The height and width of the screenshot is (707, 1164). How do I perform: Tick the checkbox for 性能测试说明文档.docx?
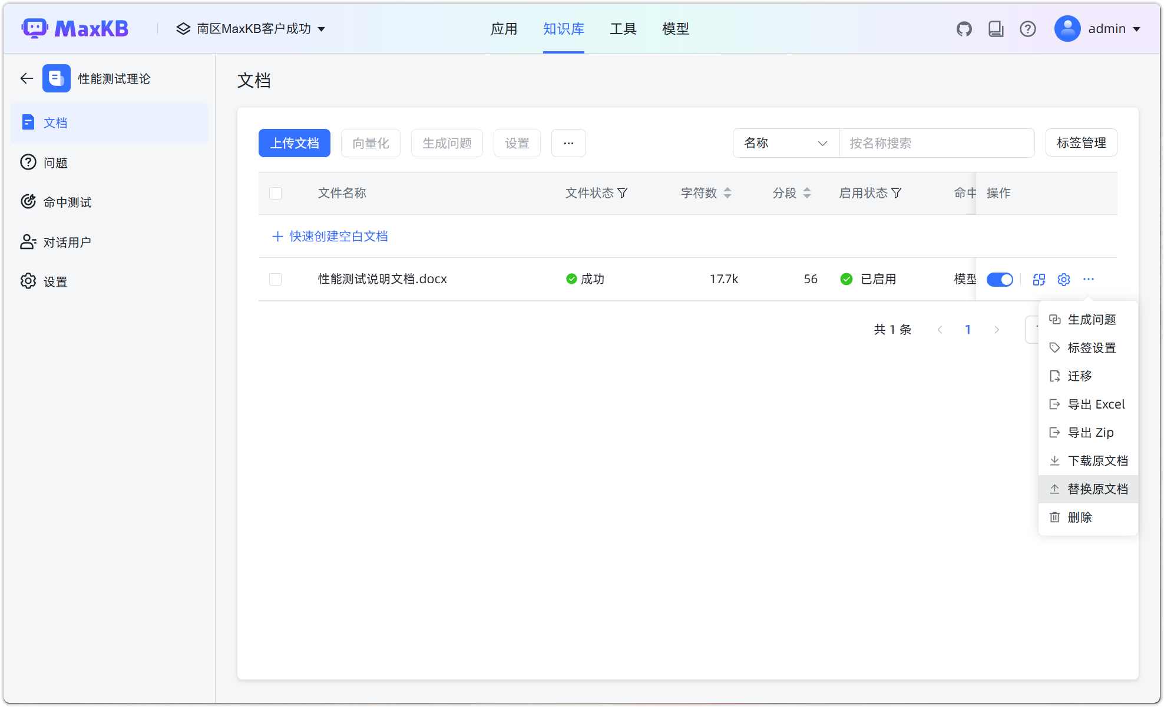click(x=275, y=279)
